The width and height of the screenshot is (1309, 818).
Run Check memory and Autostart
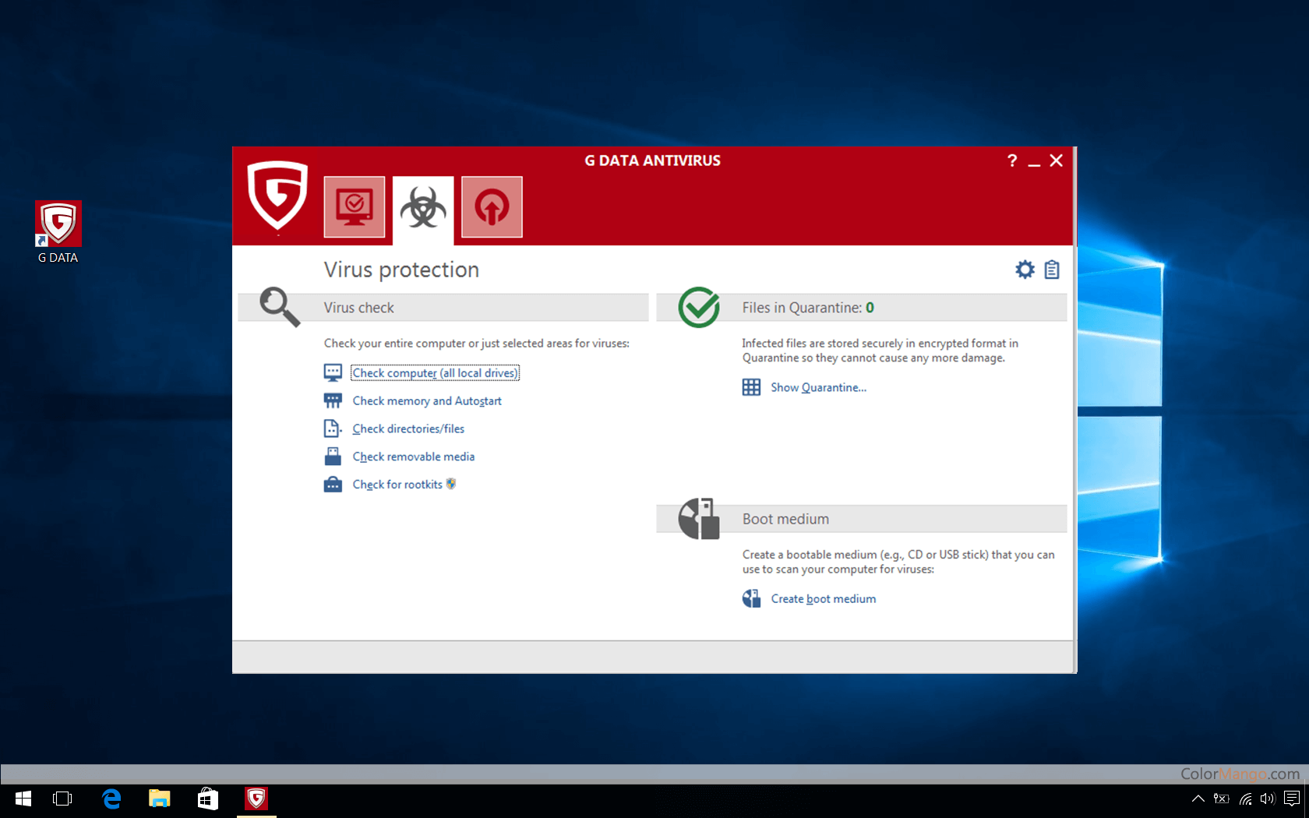click(427, 400)
